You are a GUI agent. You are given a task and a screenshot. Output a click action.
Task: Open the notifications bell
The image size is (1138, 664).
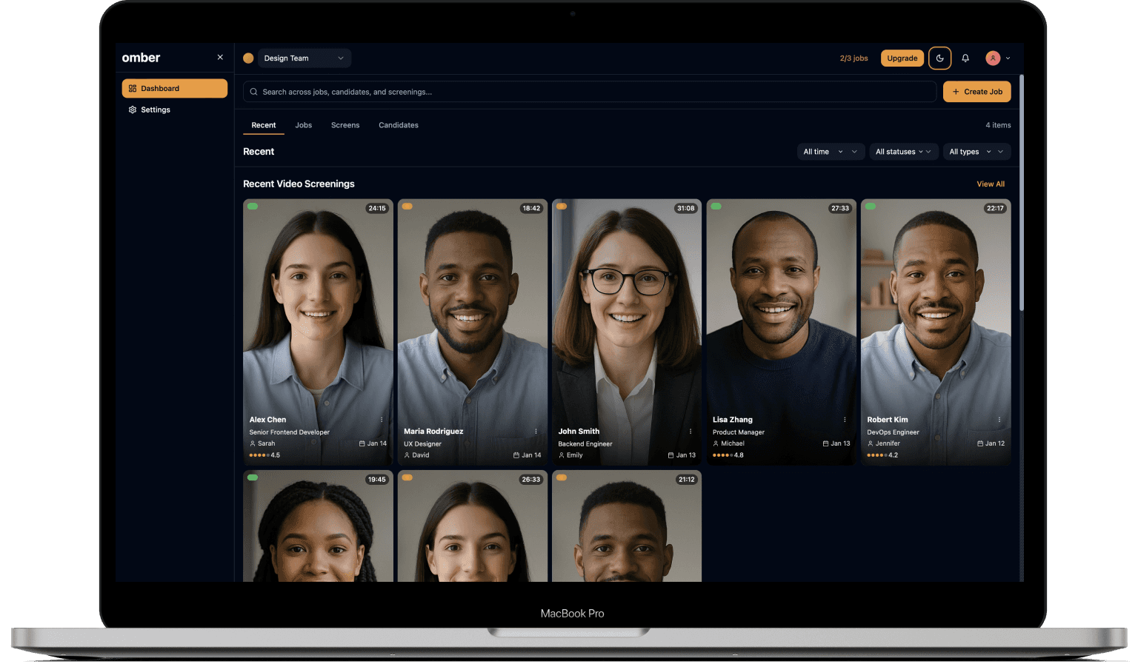pyautogui.click(x=965, y=58)
